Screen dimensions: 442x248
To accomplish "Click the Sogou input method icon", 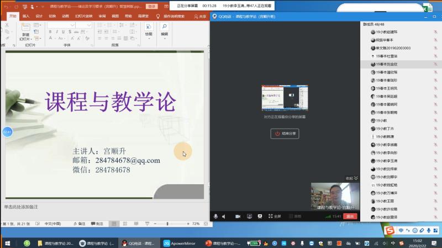I will 390,230.
